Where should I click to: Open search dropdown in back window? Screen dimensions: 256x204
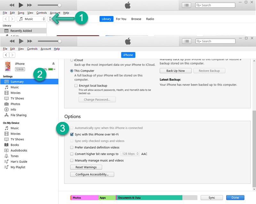point(198,5)
